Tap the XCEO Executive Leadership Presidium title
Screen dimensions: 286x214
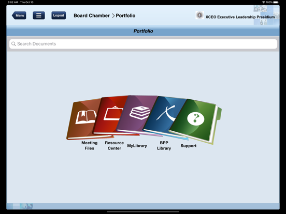240,17
